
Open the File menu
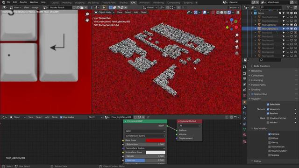click(8, 2)
